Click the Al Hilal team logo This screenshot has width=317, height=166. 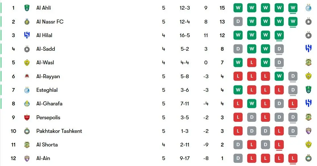pos(27,35)
